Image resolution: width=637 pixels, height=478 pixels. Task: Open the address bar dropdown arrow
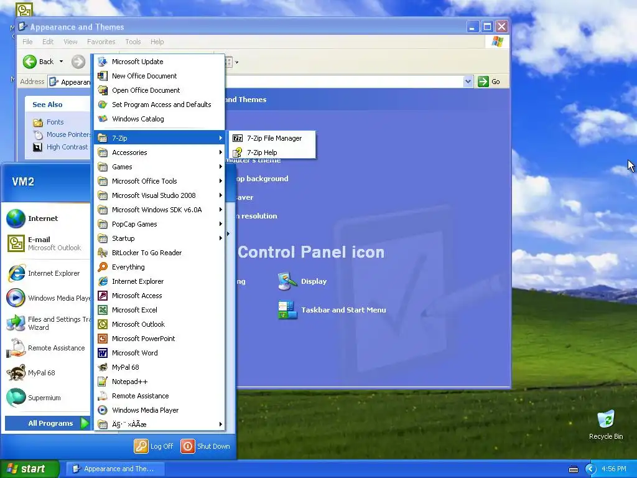click(468, 82)
